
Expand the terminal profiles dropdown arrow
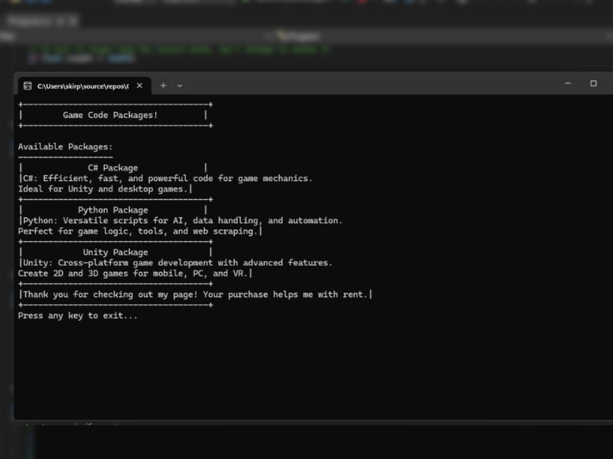180,86
